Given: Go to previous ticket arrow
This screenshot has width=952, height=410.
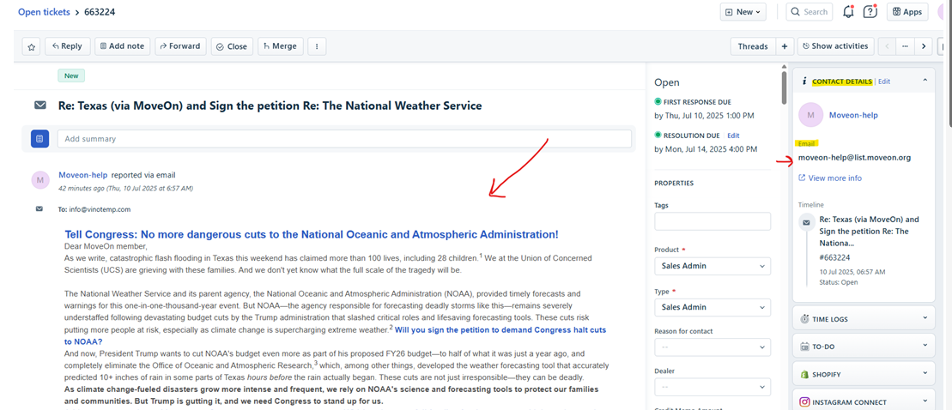Looking at the screenshot, I should [x=887, y=46].
